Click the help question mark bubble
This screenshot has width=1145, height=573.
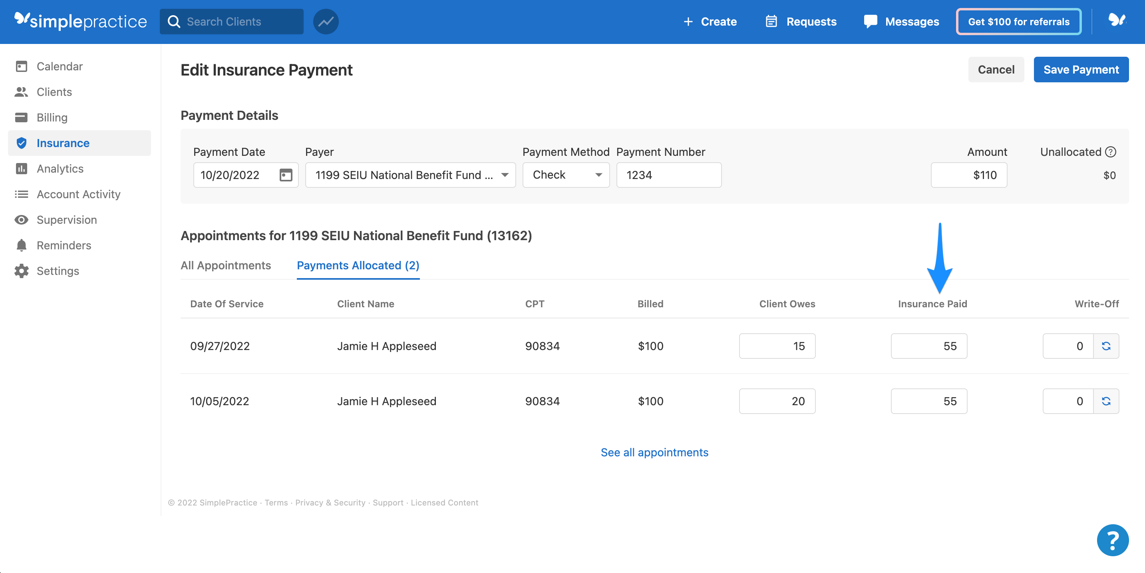(x=1112, y=540)
